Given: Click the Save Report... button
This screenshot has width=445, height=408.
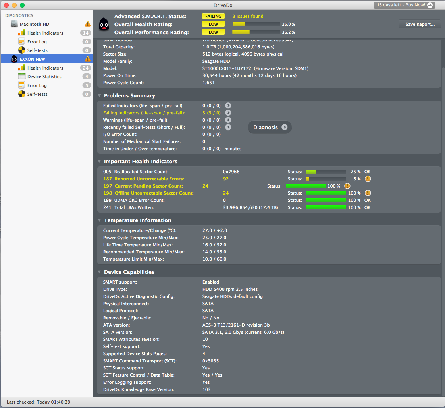Looking at the screenshot, I should [420, 24].
